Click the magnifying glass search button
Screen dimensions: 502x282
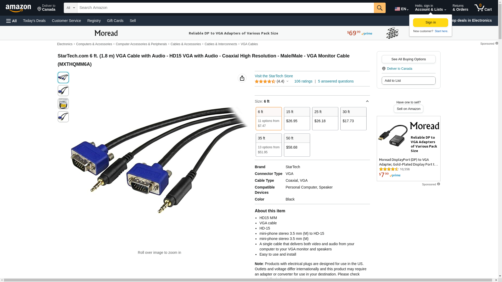[x=380, y=8]
